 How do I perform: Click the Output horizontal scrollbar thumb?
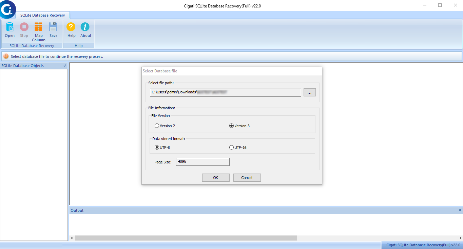pos(186,238)
